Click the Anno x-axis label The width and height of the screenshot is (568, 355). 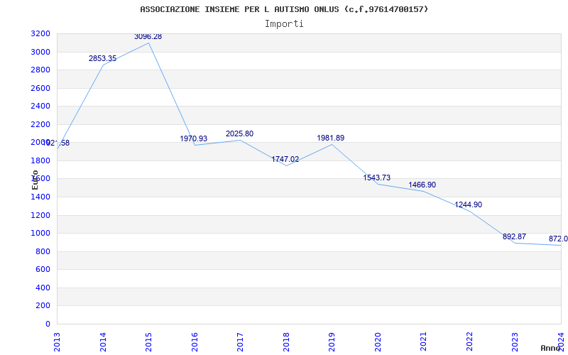pos(551,348)
